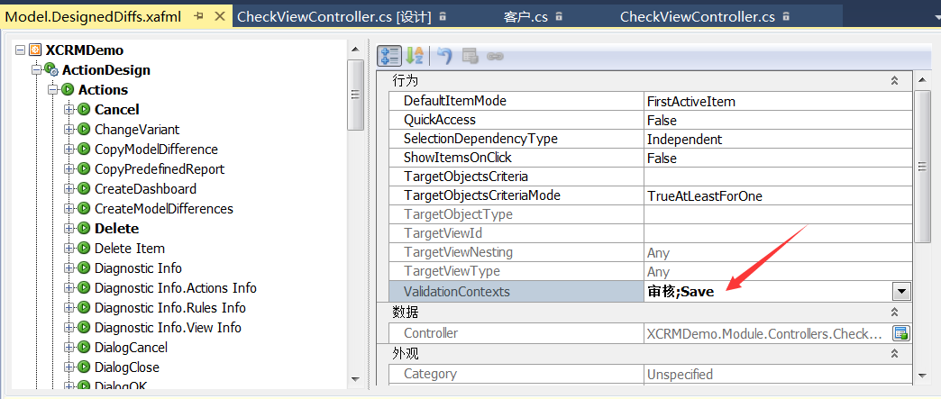
Task: Click the Categorized view toolbar icon
Action: click(388, 56)
